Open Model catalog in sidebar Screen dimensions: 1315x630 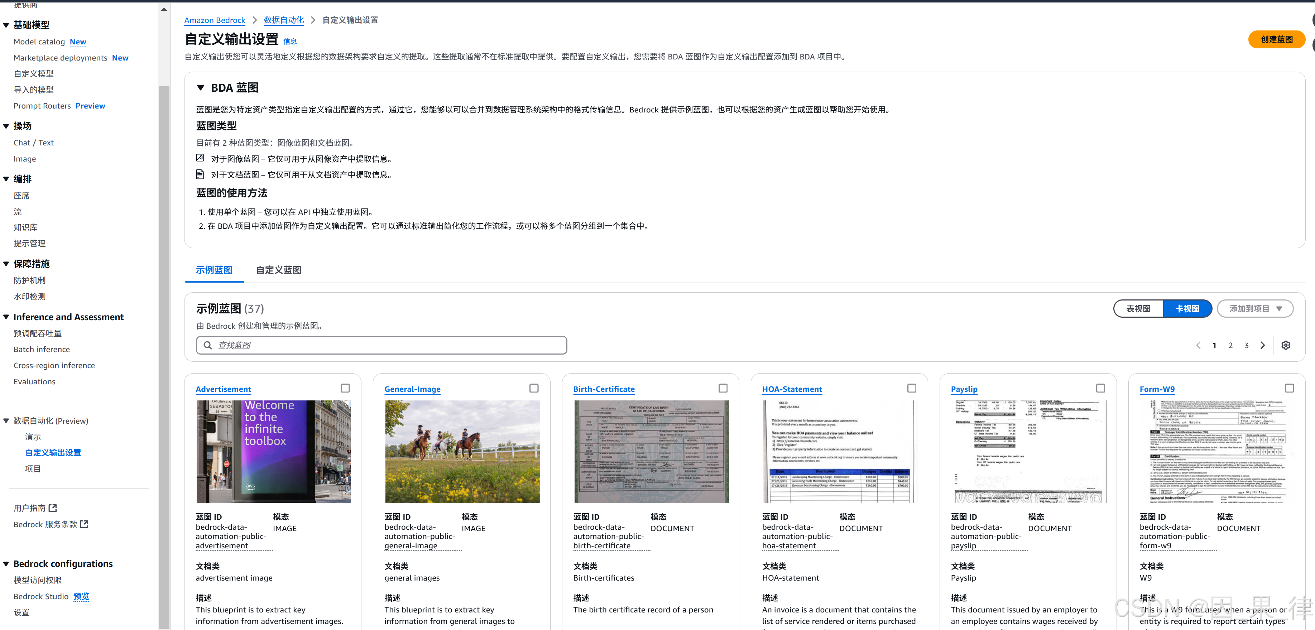[39, 41]
